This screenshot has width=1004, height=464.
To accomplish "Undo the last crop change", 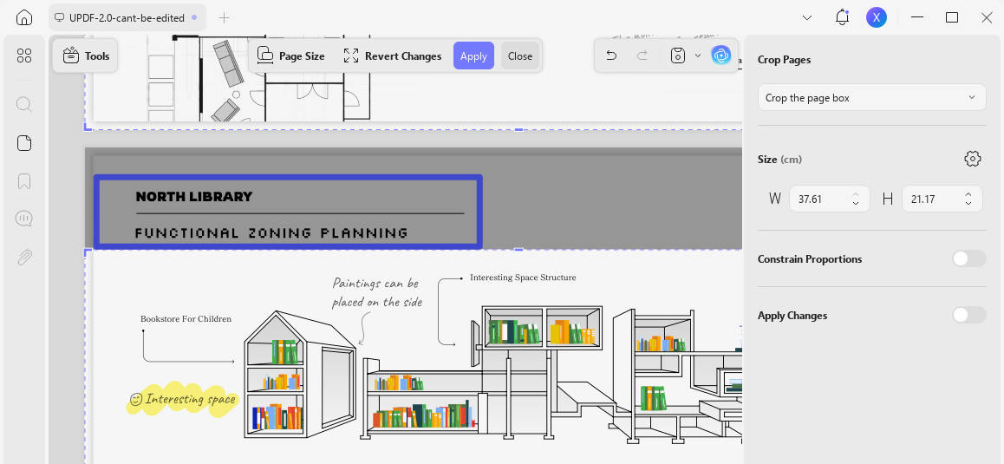I will [611, 56].
